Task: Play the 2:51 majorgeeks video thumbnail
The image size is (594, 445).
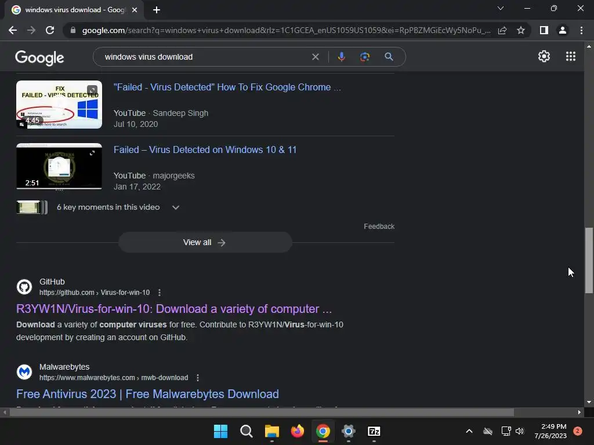Action: [59, 166]
